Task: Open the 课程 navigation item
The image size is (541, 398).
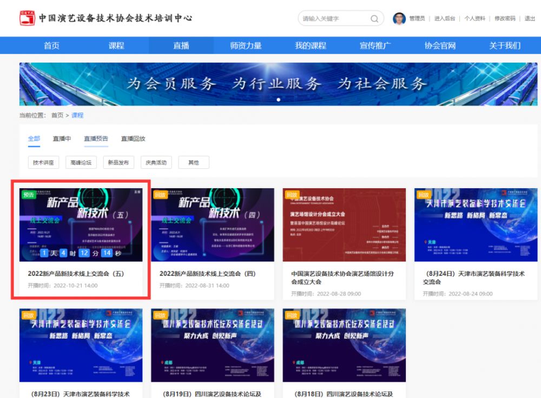Action: (116, 45)
